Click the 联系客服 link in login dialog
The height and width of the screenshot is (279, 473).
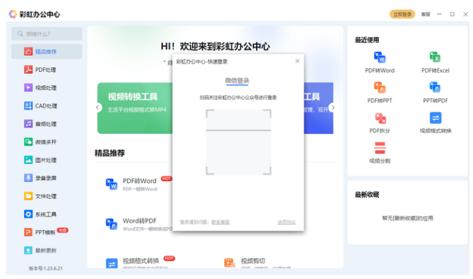click(x=220, y=223)
